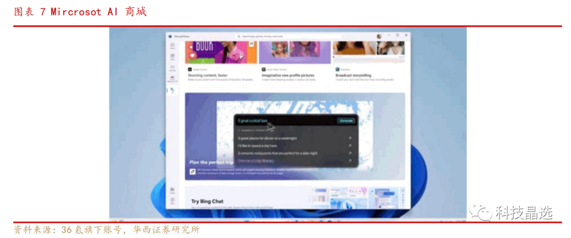Open Help at the sidebar bottom
Screen dimensions: 571x238
coord(172,201)
